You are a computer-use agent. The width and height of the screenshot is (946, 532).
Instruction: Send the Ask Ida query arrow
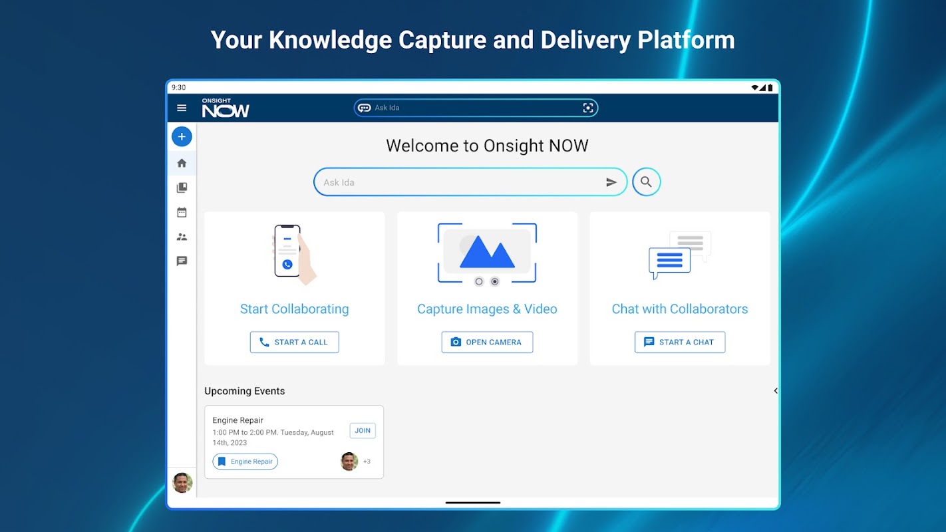(611, 182)
